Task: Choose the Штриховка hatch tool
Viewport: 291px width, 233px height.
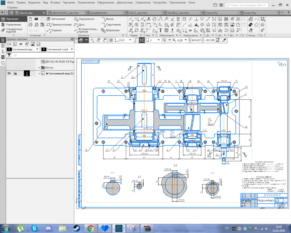Action: tap(110, 30)
